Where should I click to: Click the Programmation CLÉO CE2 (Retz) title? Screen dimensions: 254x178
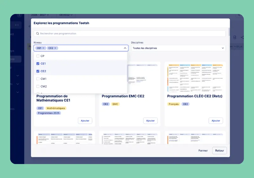(x=195, y=96)
